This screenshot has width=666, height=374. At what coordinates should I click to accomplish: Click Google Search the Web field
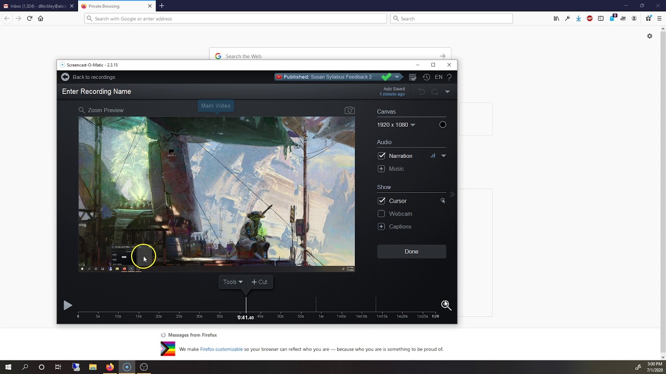click(330, 56)
